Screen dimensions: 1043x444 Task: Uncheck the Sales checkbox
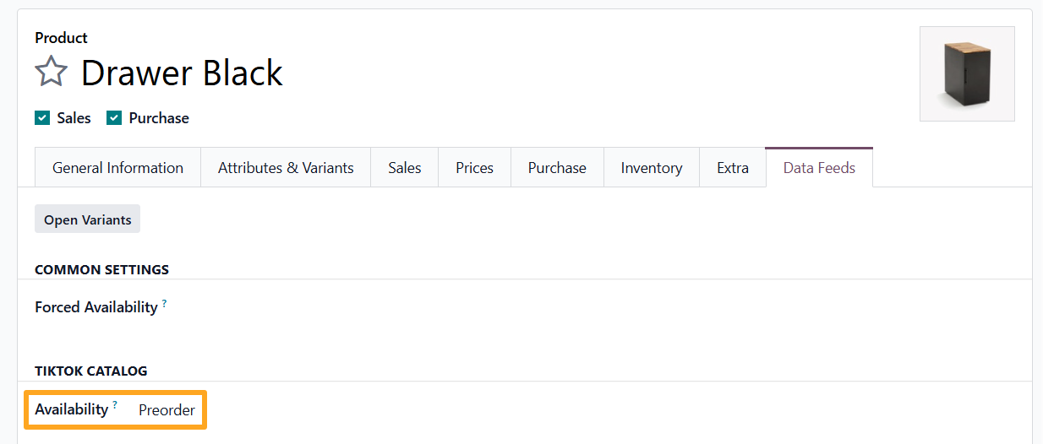pos(42,118)
